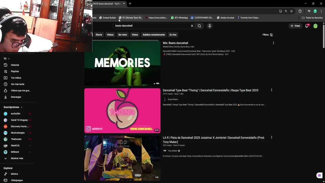Play the MEMORIES mix thumbnail
This screenshot has height=183, width=325.
tap(122, 63)
